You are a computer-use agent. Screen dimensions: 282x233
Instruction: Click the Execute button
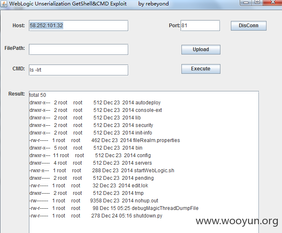coord(201,69)
